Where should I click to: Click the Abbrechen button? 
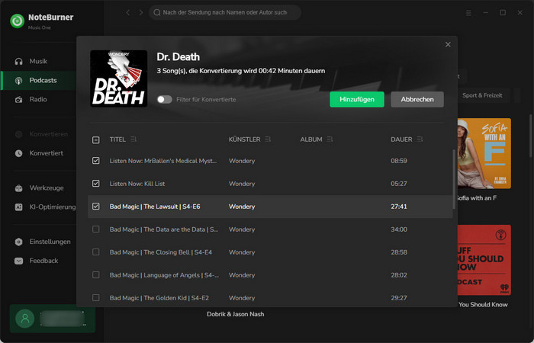tap(417, 99)
